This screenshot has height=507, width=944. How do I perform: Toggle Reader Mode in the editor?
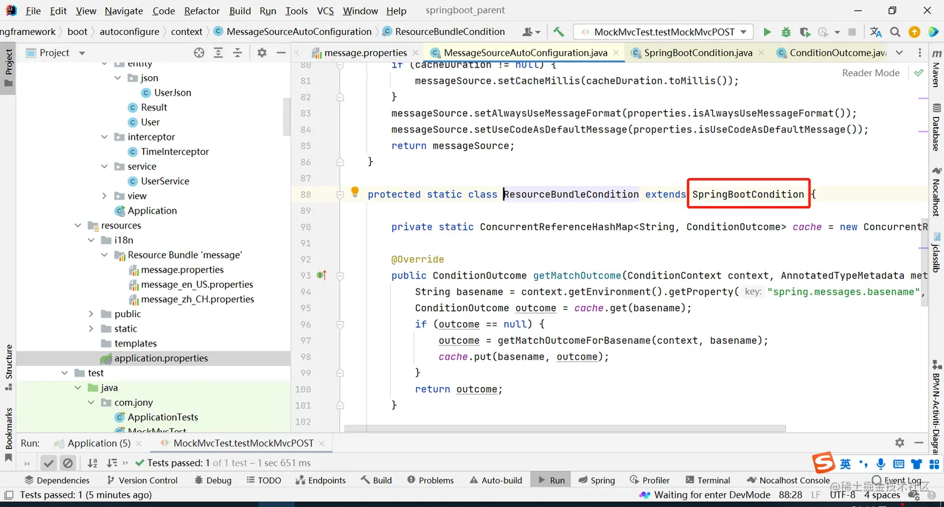(871, 72)
